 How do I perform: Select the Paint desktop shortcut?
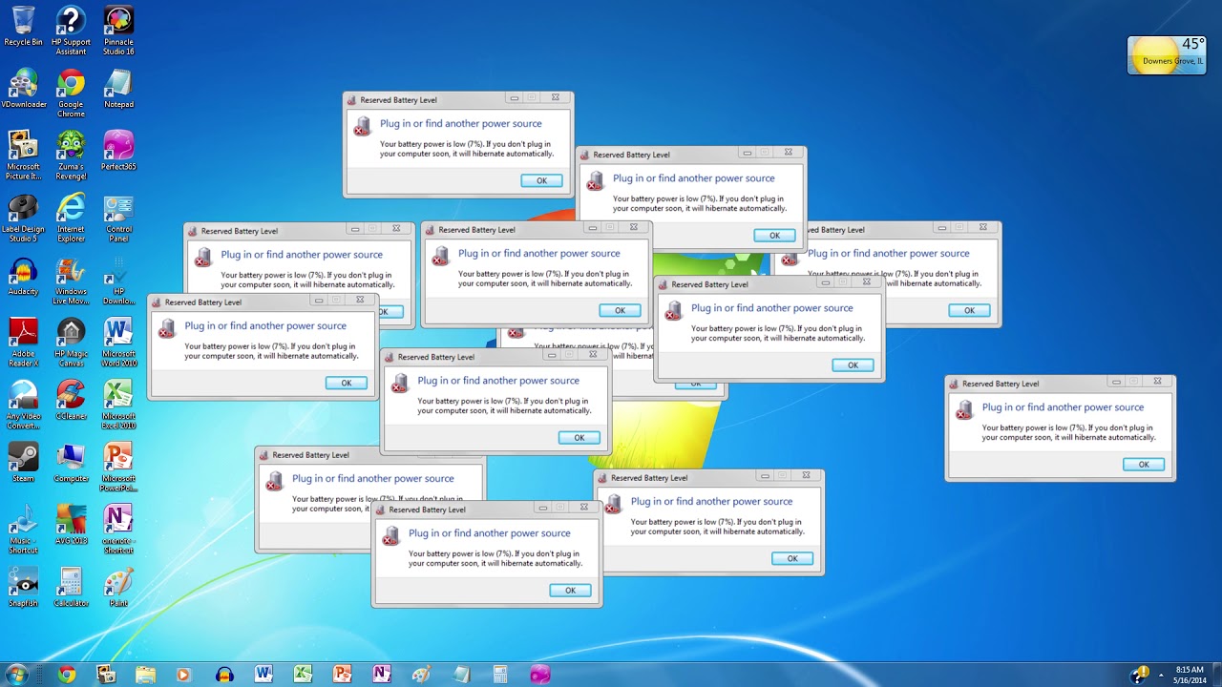118,587
